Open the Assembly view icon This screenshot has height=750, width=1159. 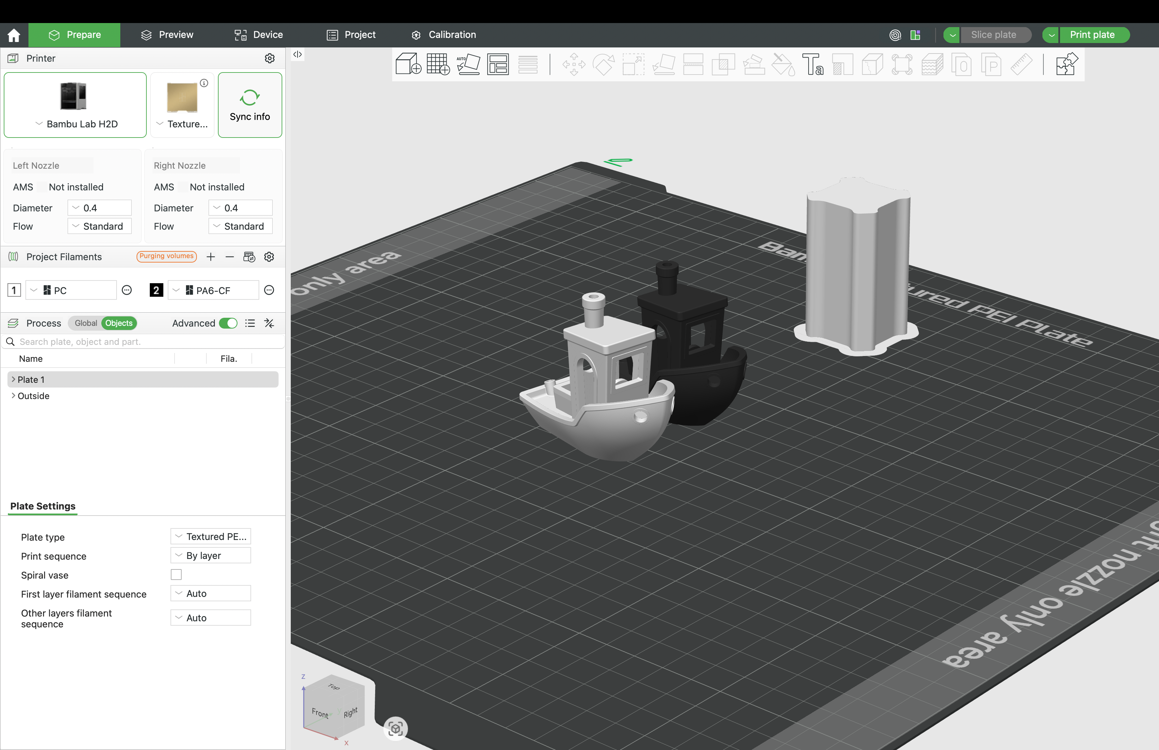pos(1066,64)
